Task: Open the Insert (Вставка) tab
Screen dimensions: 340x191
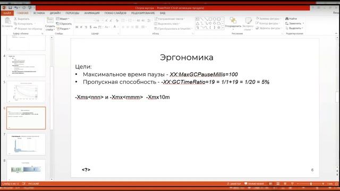Action: 39,13
